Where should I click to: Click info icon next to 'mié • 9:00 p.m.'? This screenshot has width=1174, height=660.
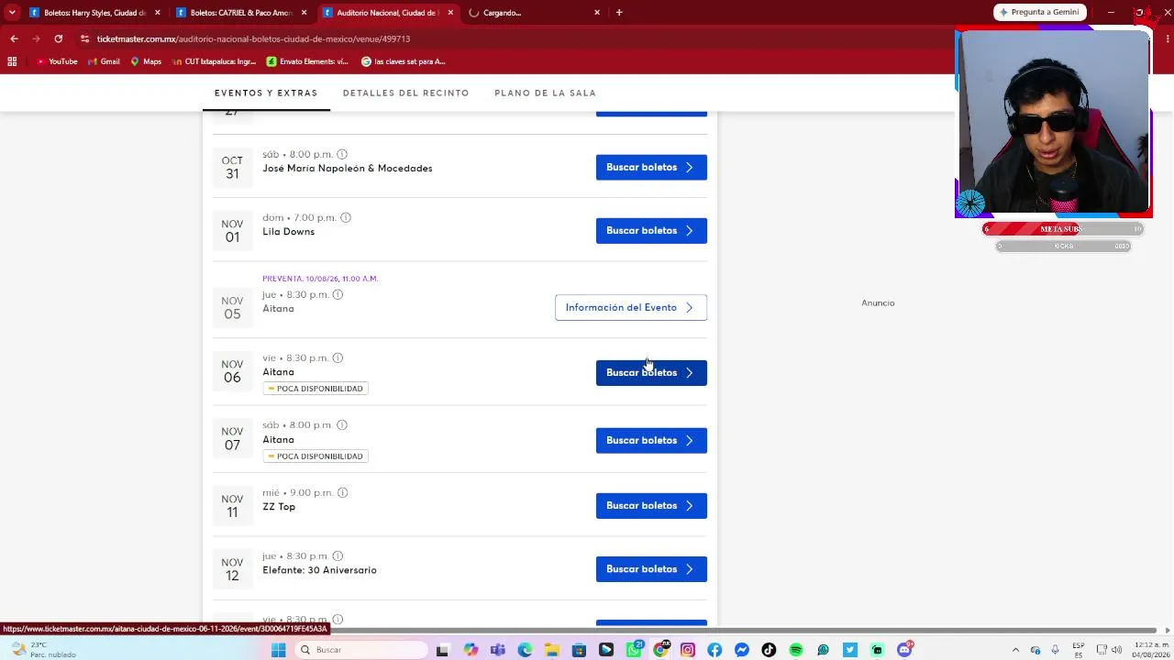342,492
